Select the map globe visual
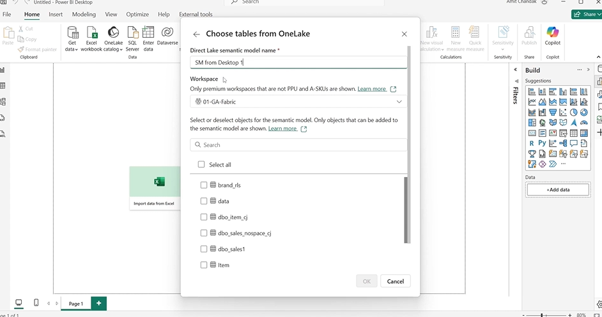 click(x=542, y=123)
